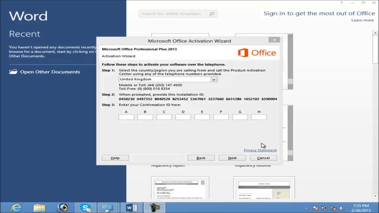379x213 pixels.
Task: Click the Mobile or Toll phone number line
Action: pyautogui.click(x=150, y=85)
